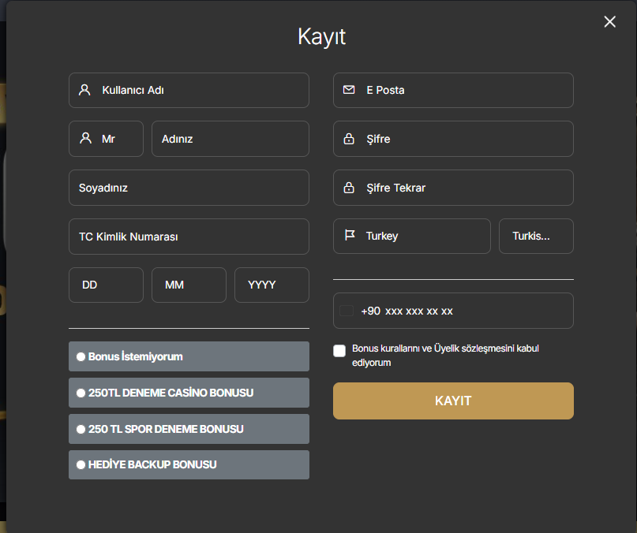Viewport: 637px width, 533px height.
Task: Open the Turkey country dropdown
Action: 412,237
